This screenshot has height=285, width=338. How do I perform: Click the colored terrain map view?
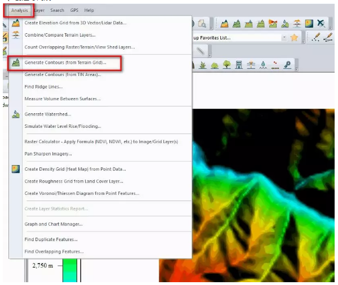coord(263,195)
